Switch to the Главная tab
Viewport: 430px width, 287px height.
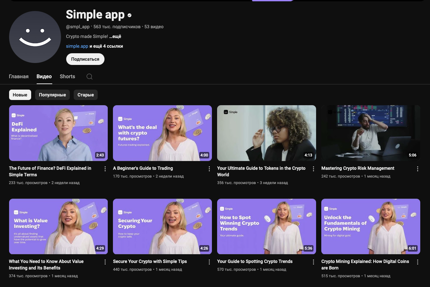click(19, 77)
